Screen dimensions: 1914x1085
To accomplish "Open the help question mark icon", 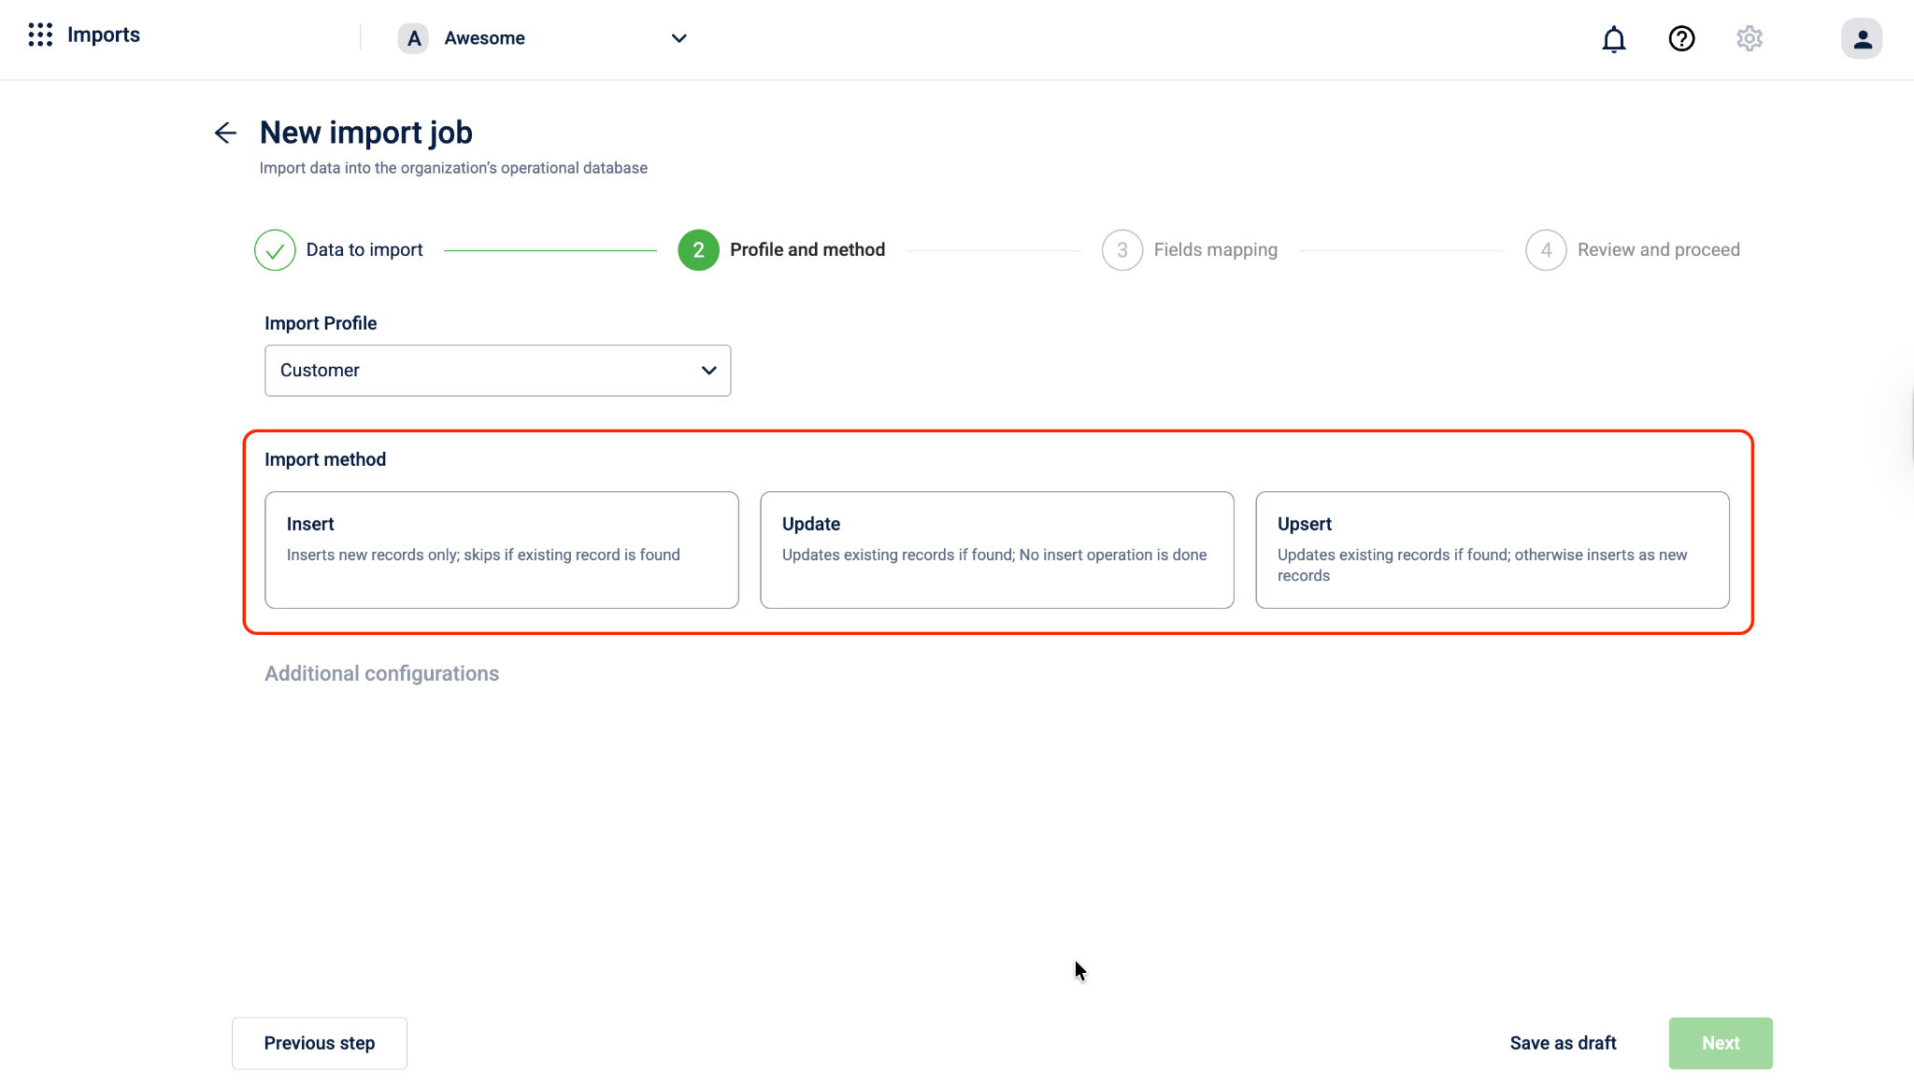I will [1681, 39].
